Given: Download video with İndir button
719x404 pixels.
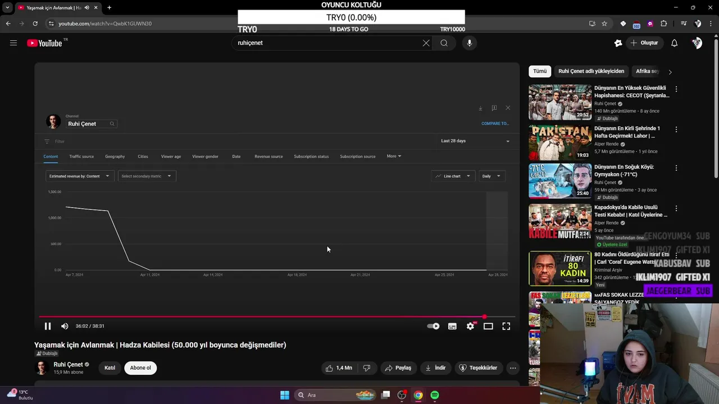Looking at the screenshot, I should coord(435,368).
